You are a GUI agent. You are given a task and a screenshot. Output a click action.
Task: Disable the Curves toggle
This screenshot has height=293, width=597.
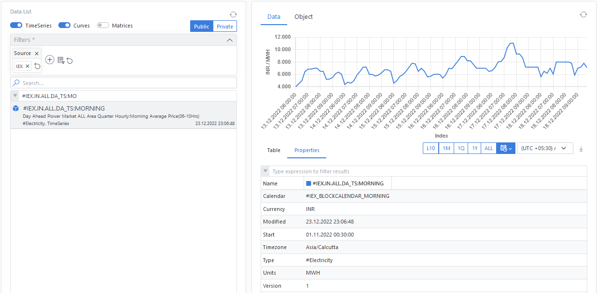[65, 26]
